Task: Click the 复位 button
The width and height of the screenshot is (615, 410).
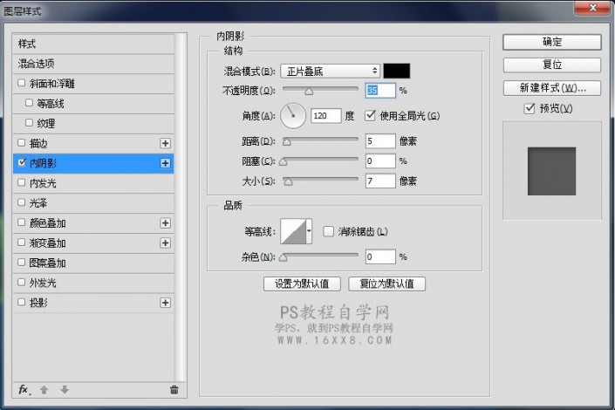Action: click(x=552, y=65)
